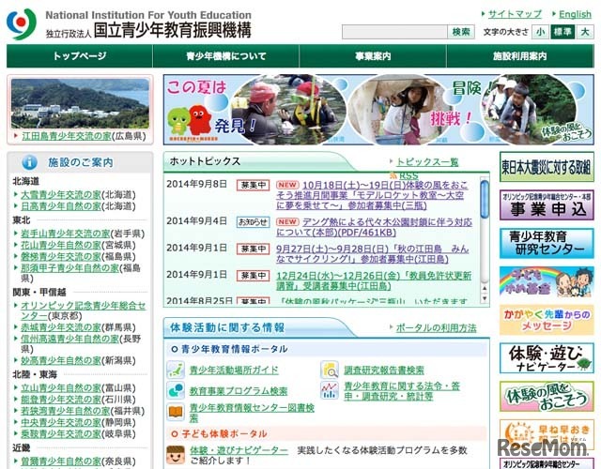Open 若狭湾青少年自然の家 link
The image size is (601, 469).
(x=66, y=411)
